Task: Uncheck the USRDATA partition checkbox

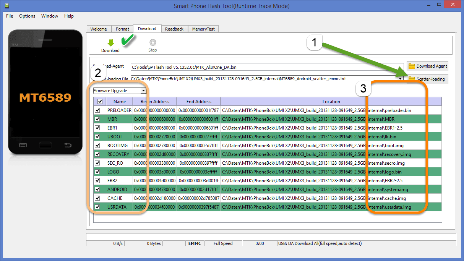Action: click(x=97, y=207)
